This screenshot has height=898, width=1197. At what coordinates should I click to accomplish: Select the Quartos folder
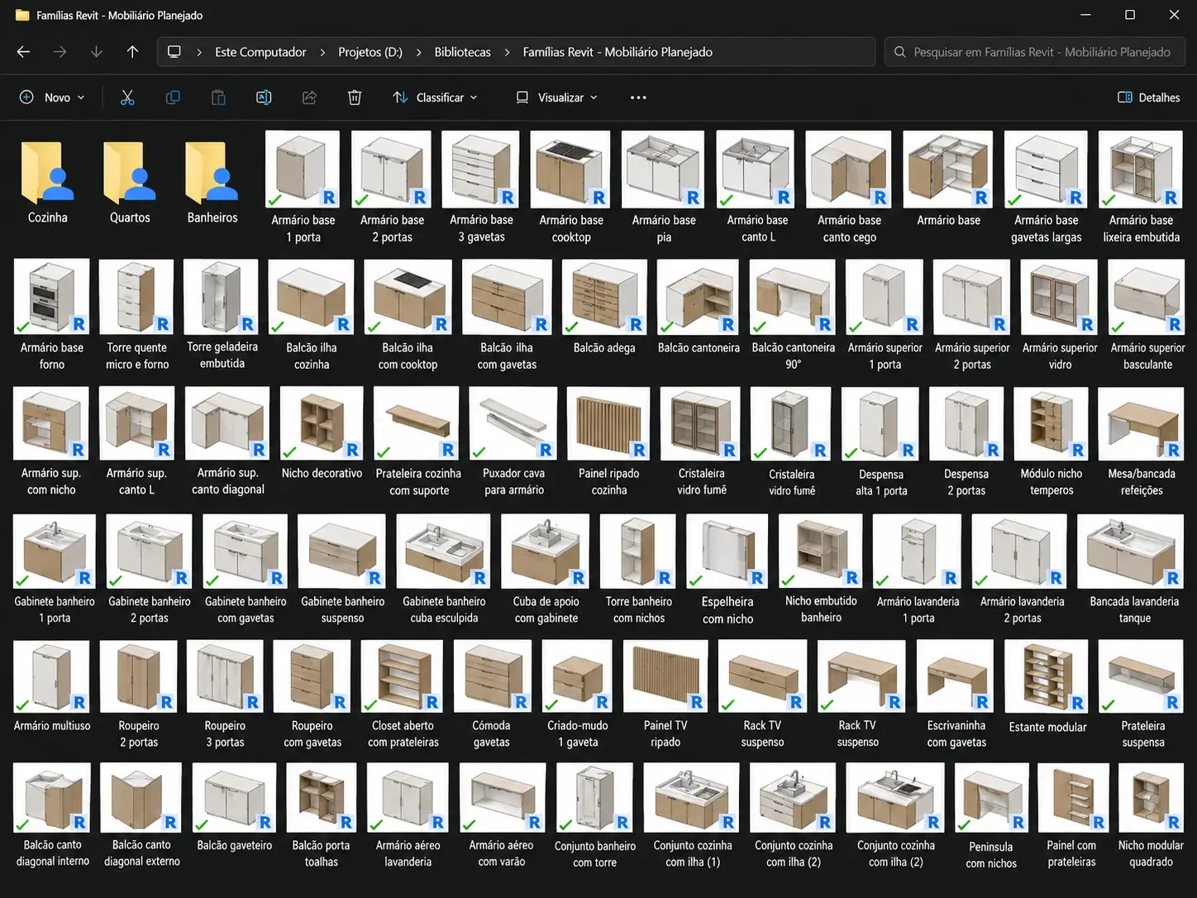(130, 182)
